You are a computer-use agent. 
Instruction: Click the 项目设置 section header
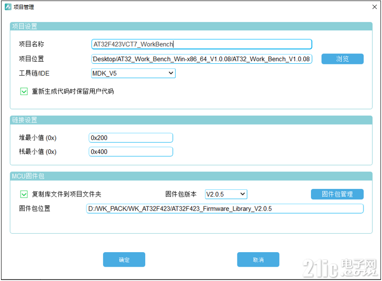(x=191, y=26)
